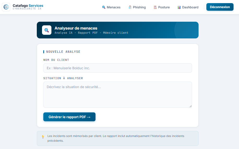Click the bar chart icon beside Dashboard
The image size is (239, 149).
pyautogui.click(x=179, y=7)
